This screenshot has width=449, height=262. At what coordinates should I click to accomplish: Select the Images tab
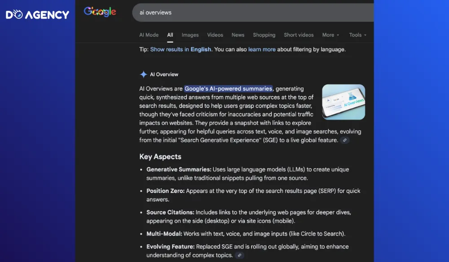[190, 35]
